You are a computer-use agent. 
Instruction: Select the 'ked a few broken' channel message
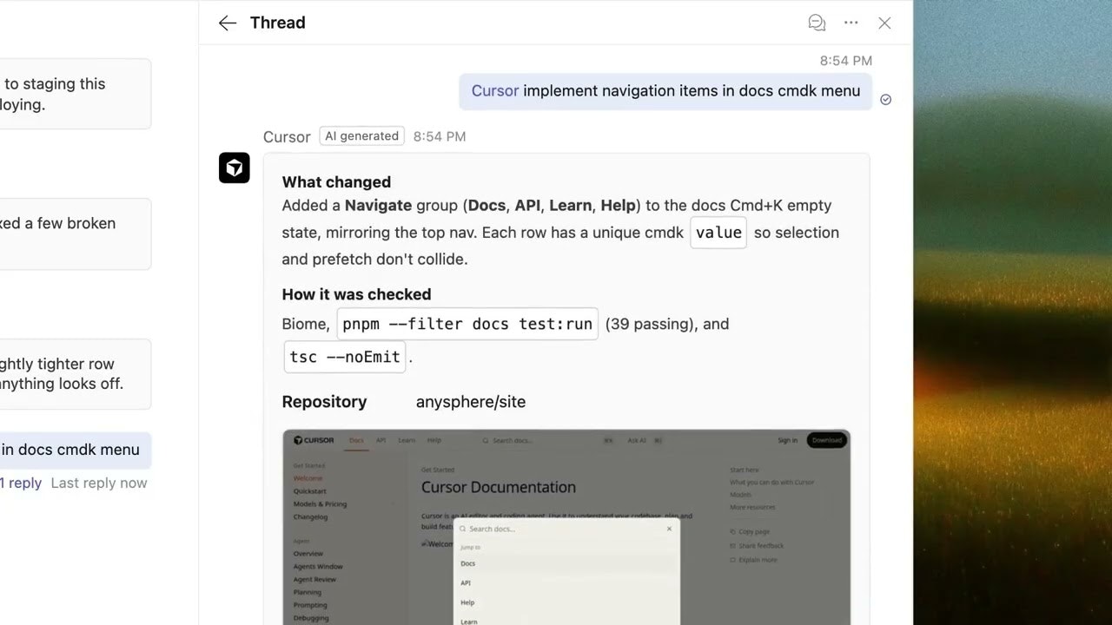point(76,234)
